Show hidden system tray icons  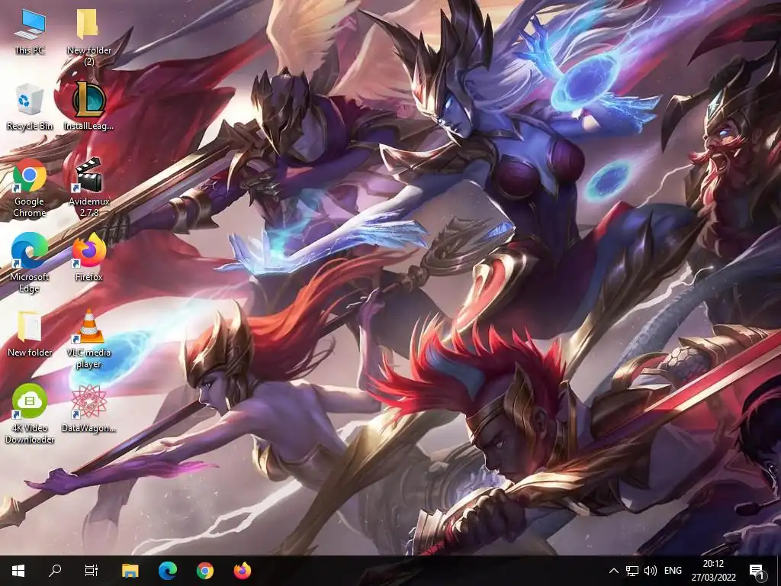click(x=614, y=571)
